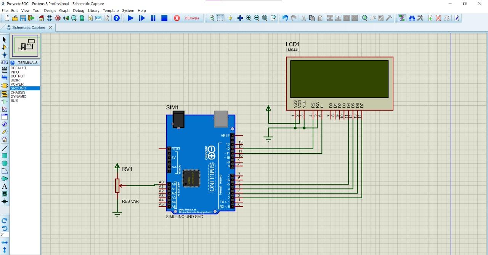Image resolution: width=488 pixels, height=255 pixels.
Task: Activate Component Mode in the sidebar
Action: [5, 47]
